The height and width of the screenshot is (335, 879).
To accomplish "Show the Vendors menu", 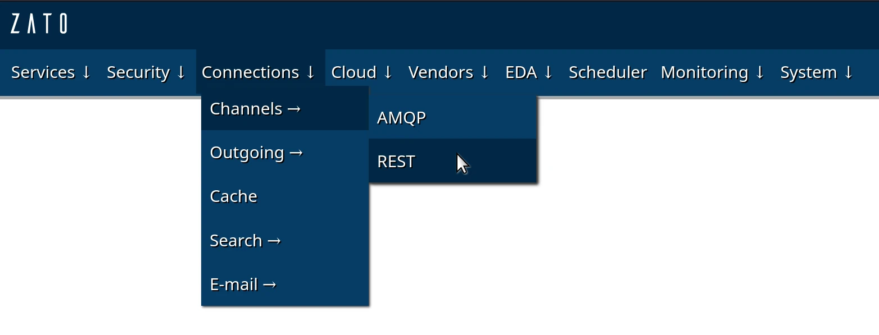I will [448, 72].
